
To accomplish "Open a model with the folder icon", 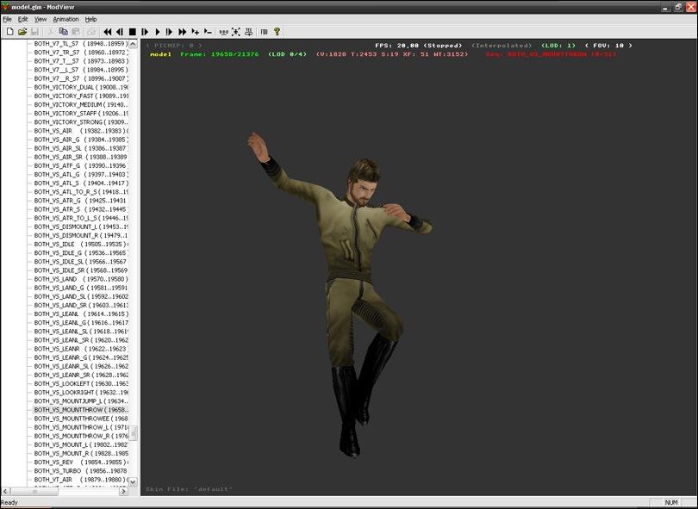I will [22, 32].
